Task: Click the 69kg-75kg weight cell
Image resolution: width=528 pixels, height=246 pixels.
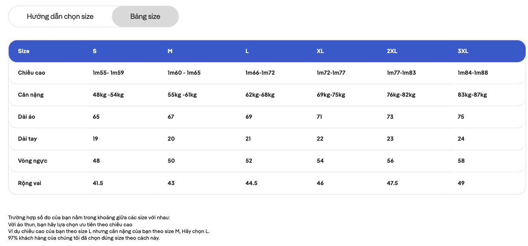Action: pos(331,95)
